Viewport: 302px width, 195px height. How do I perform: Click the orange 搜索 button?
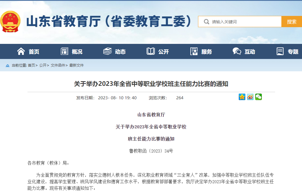click(292, 22)
